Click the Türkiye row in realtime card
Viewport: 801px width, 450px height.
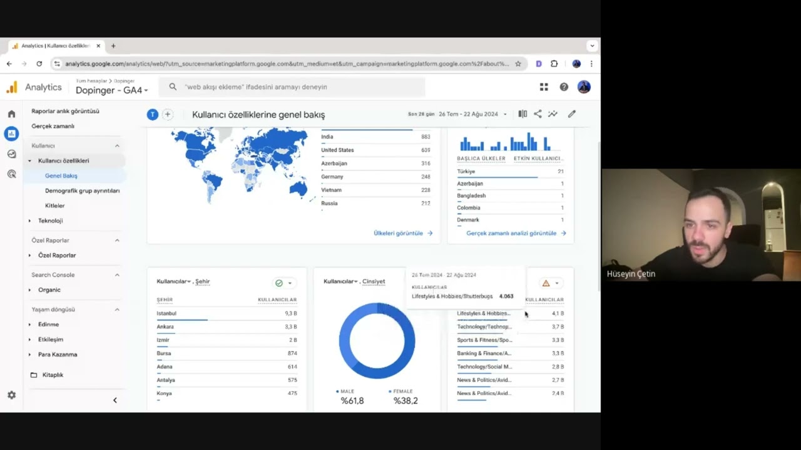[510, 172]
